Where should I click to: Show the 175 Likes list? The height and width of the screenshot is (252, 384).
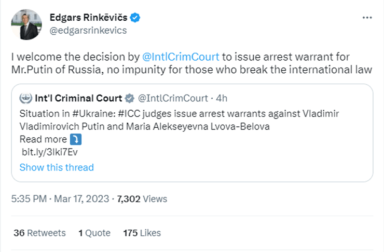pos(142,233)
